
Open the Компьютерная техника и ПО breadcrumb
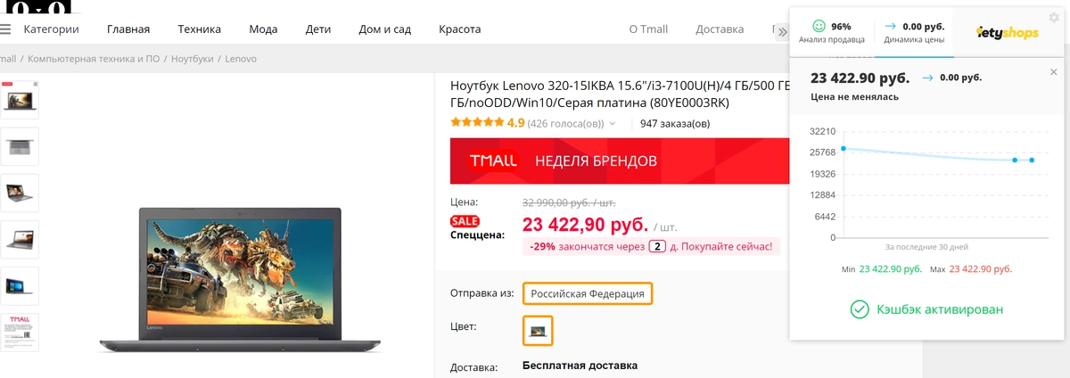tap(94, 59)
